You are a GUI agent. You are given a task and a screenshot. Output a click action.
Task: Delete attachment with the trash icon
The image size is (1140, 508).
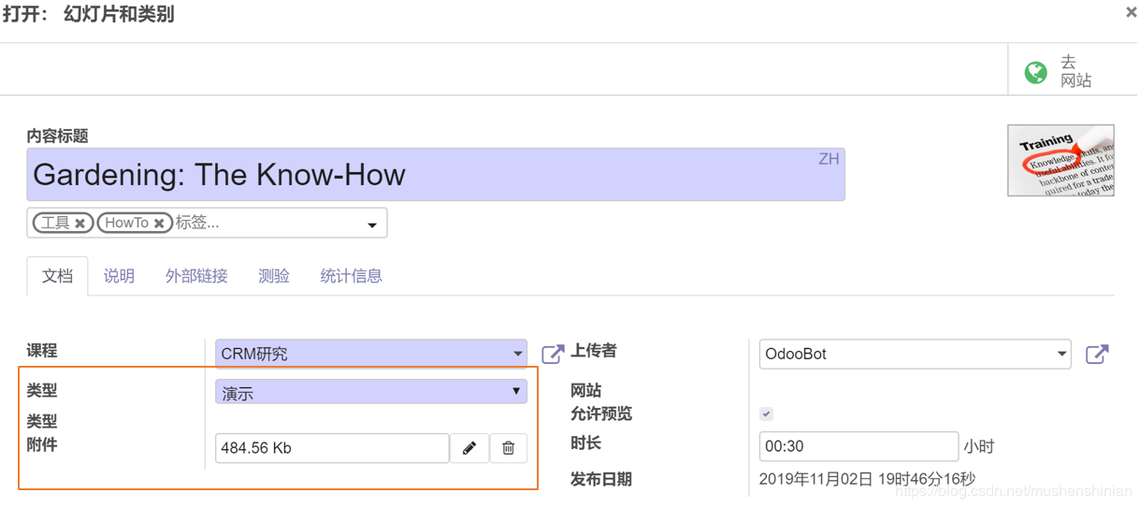coord(509,448)
